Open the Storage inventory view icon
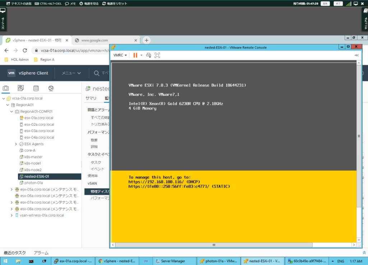 [x=36, y=88]
